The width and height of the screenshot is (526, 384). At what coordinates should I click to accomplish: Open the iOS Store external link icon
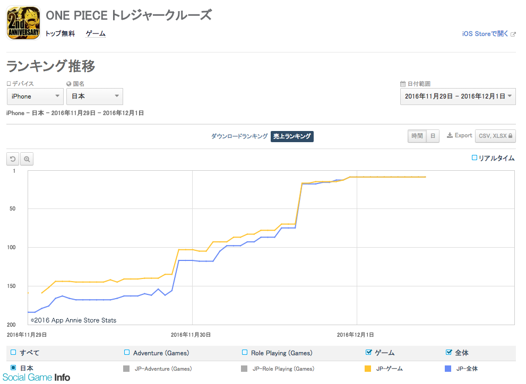coord(513,34)
